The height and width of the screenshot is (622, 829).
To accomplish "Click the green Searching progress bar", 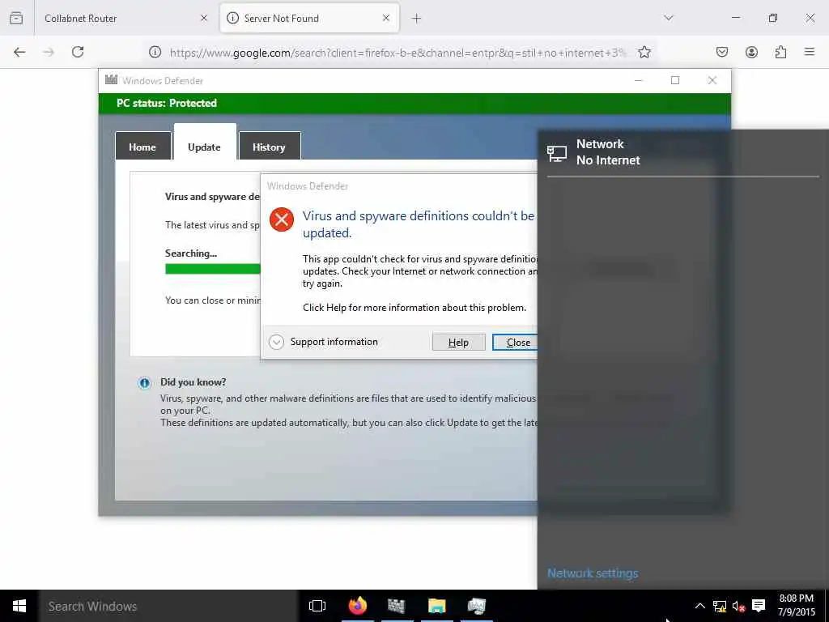I will pos(213,269).
